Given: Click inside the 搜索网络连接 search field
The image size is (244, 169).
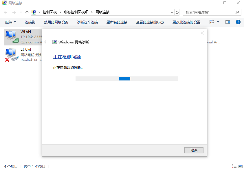Looking at the screenshot, I should (208, 12).
